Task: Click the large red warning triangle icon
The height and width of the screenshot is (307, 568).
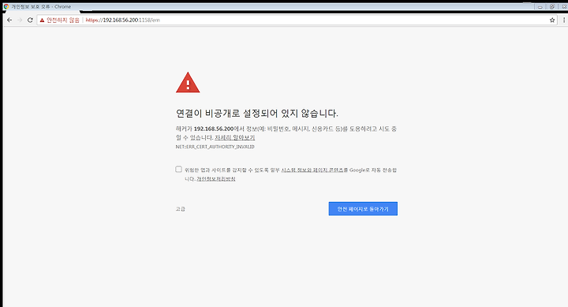Action: point(188,83)
